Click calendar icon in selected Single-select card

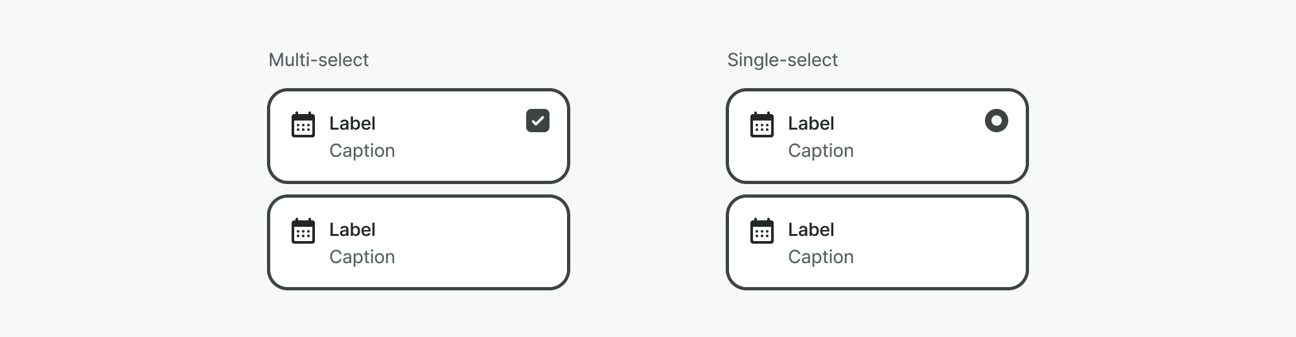(x=762, y=124)
